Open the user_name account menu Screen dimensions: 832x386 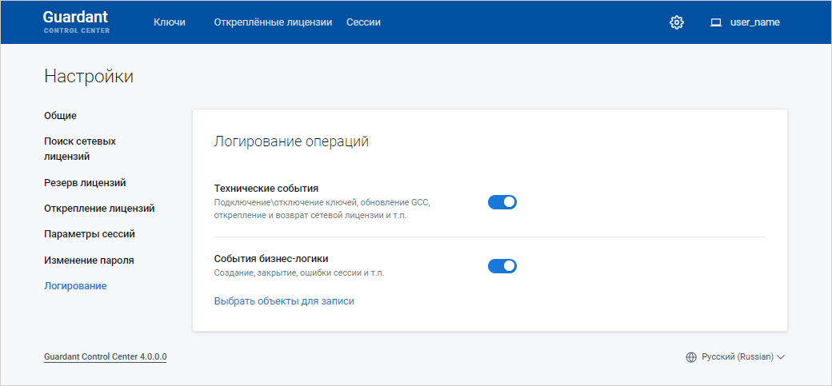pyautogui.click(x=754, y=22)
